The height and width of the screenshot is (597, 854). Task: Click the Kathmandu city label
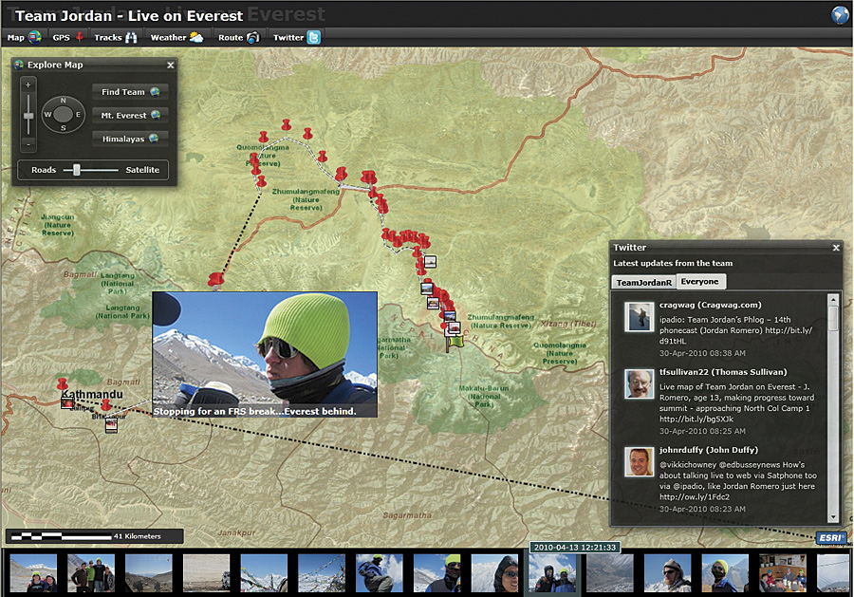pos(93,395)
